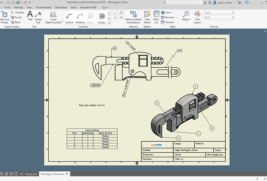Open the Environments ribbon tab

[43, 7]
